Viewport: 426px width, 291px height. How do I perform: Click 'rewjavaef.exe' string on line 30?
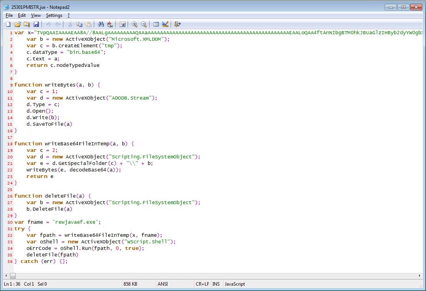pyautogui.click(x=75, y=222)
